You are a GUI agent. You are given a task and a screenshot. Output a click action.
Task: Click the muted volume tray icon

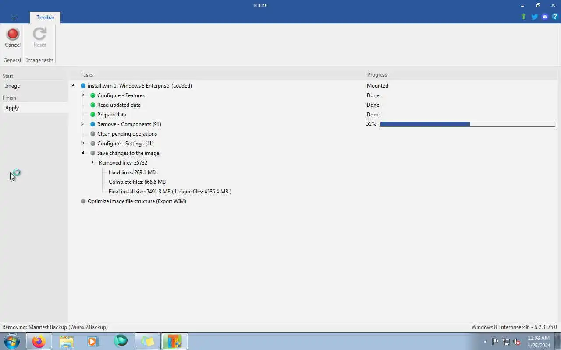click(x=517, y=342)
